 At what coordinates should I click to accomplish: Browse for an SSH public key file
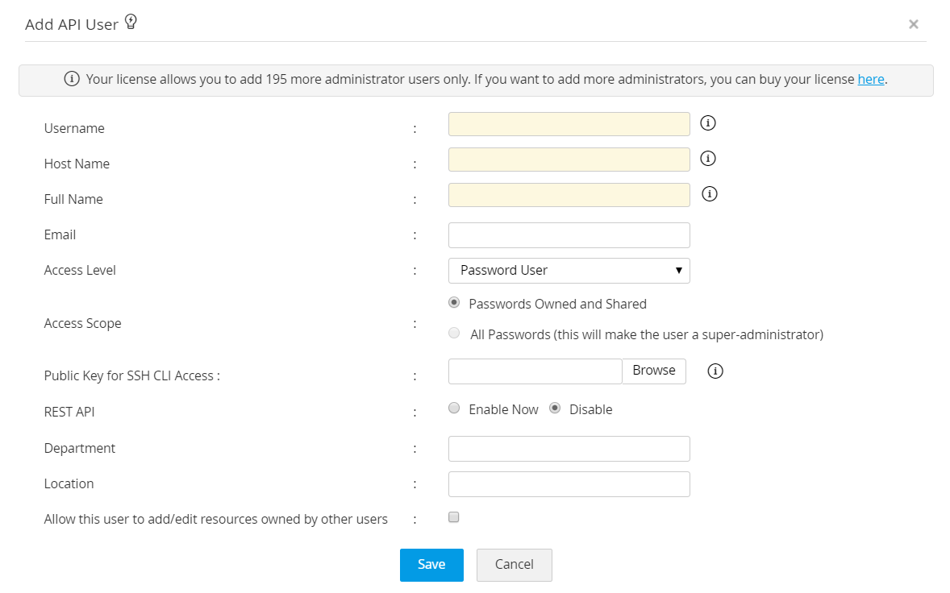[x=654, y=371]
